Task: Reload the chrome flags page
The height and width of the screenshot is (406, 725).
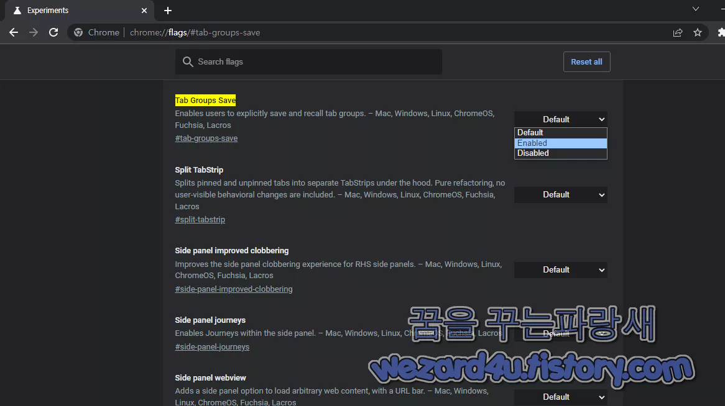Action: (53, 32)
